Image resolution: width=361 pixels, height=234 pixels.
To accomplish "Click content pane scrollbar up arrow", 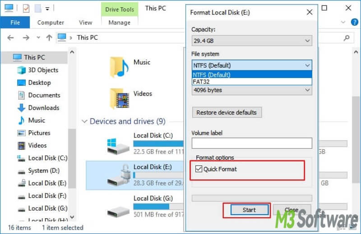I will click(356, 52).
